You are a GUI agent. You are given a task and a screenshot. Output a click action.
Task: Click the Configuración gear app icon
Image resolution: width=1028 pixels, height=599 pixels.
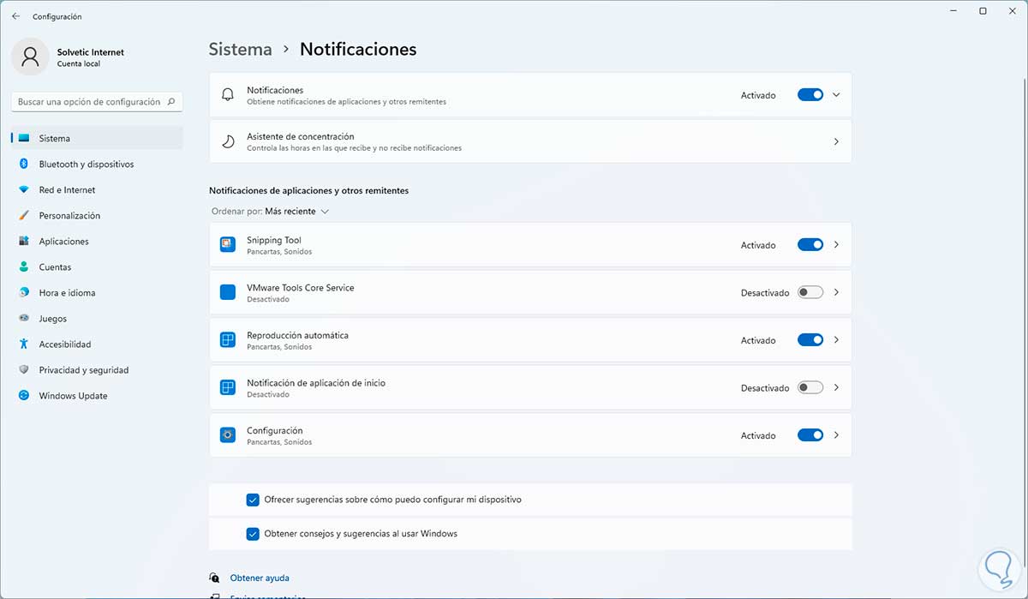[228, 435]
